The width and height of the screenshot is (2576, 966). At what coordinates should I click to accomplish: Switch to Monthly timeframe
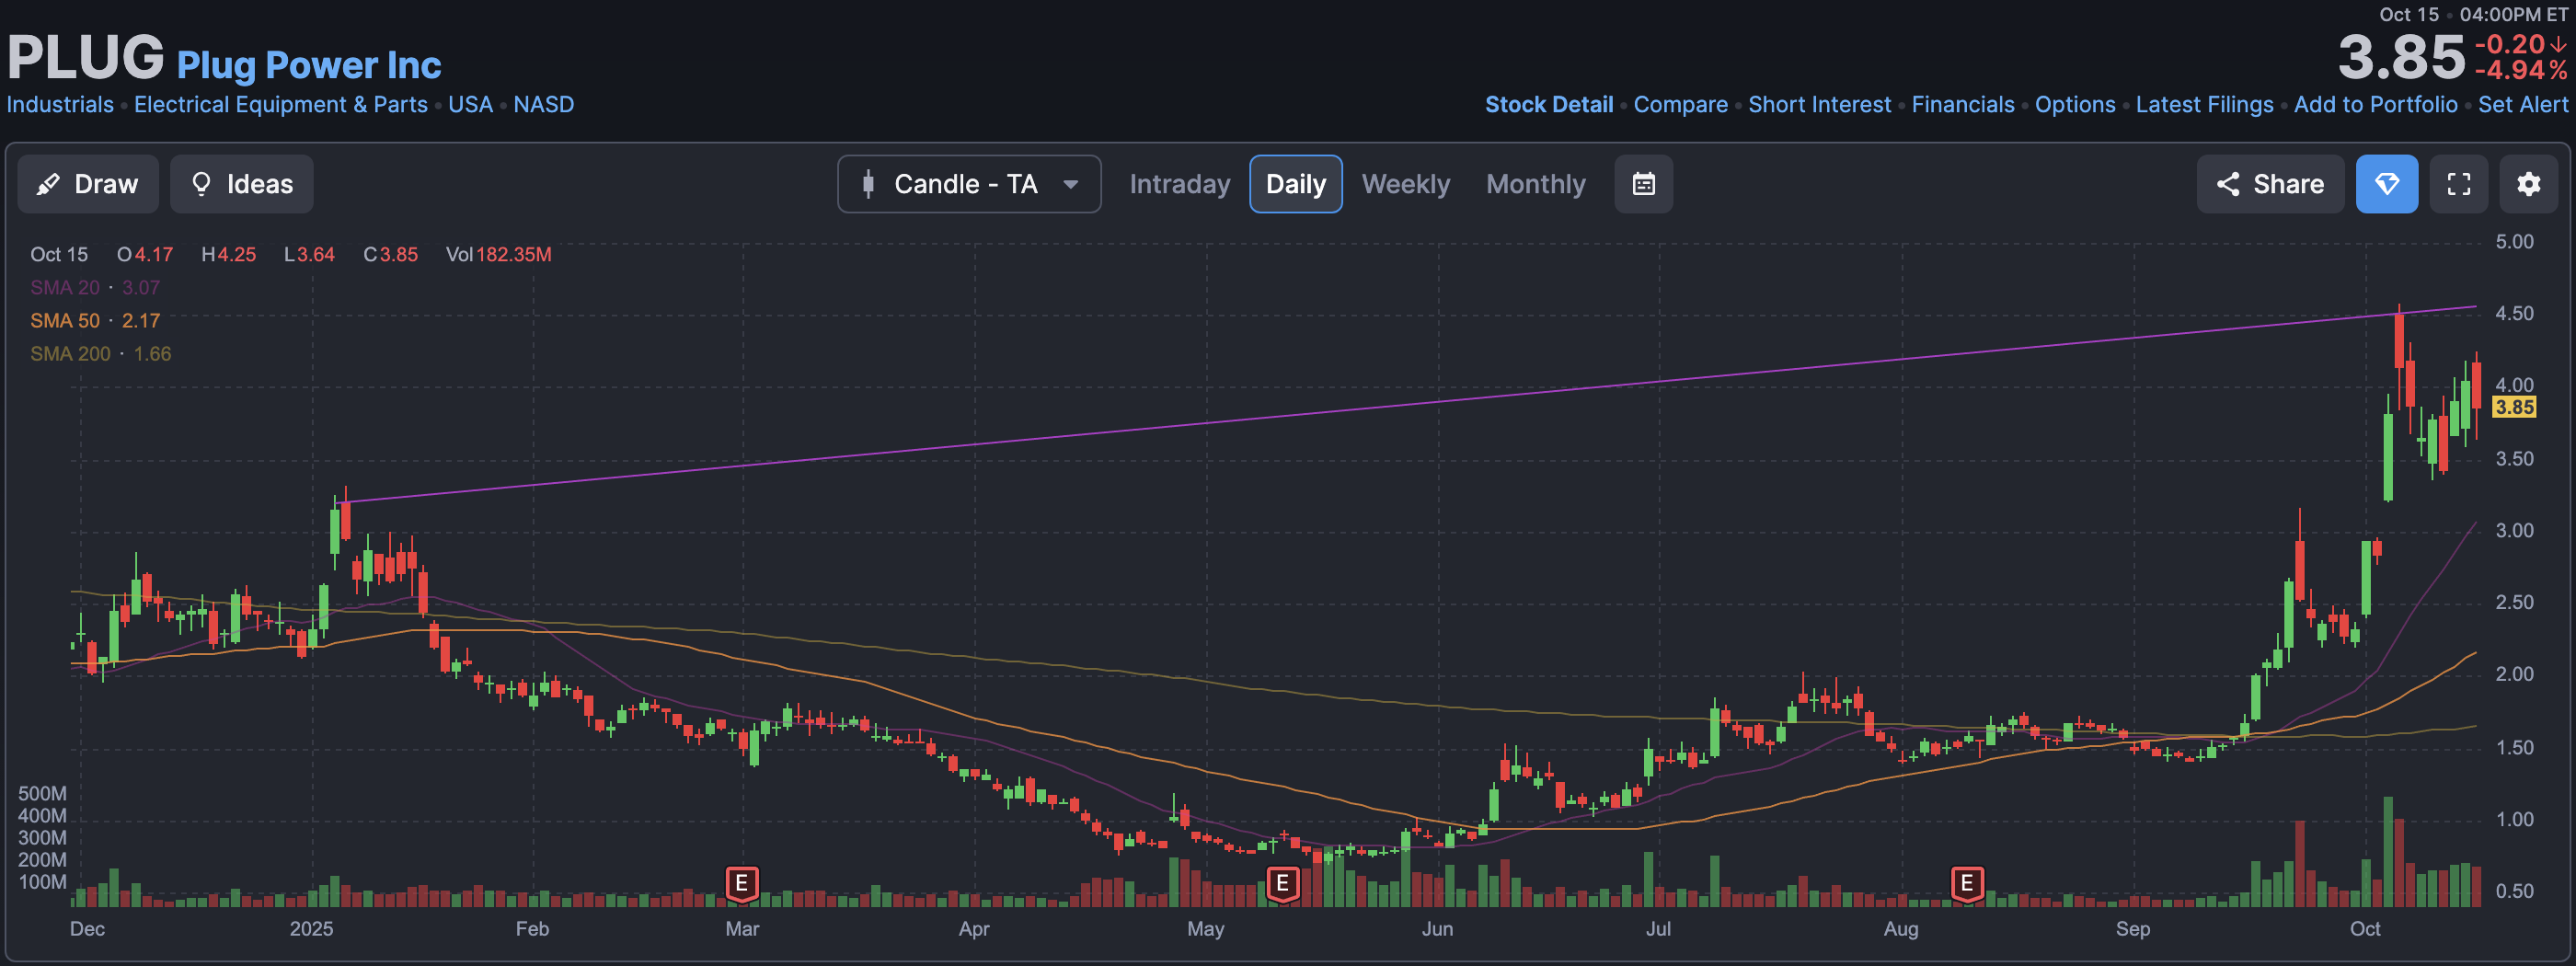(1535, 184)
